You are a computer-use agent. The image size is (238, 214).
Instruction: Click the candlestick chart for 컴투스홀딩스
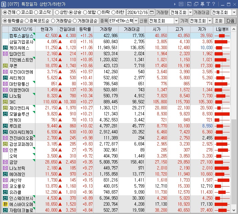click(x=222, y=36)
